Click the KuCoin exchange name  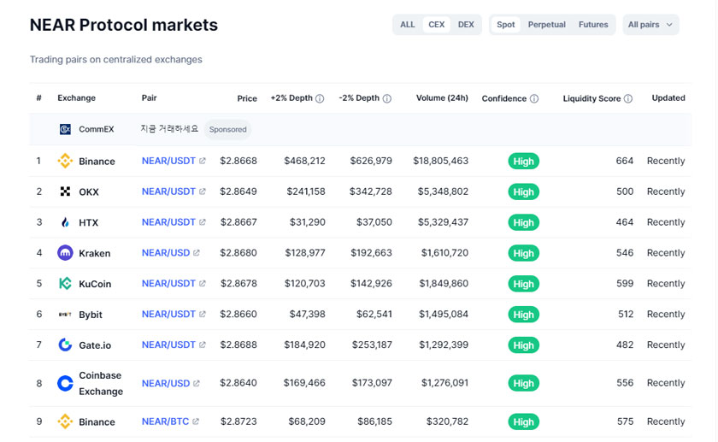[x=95, y=284]
